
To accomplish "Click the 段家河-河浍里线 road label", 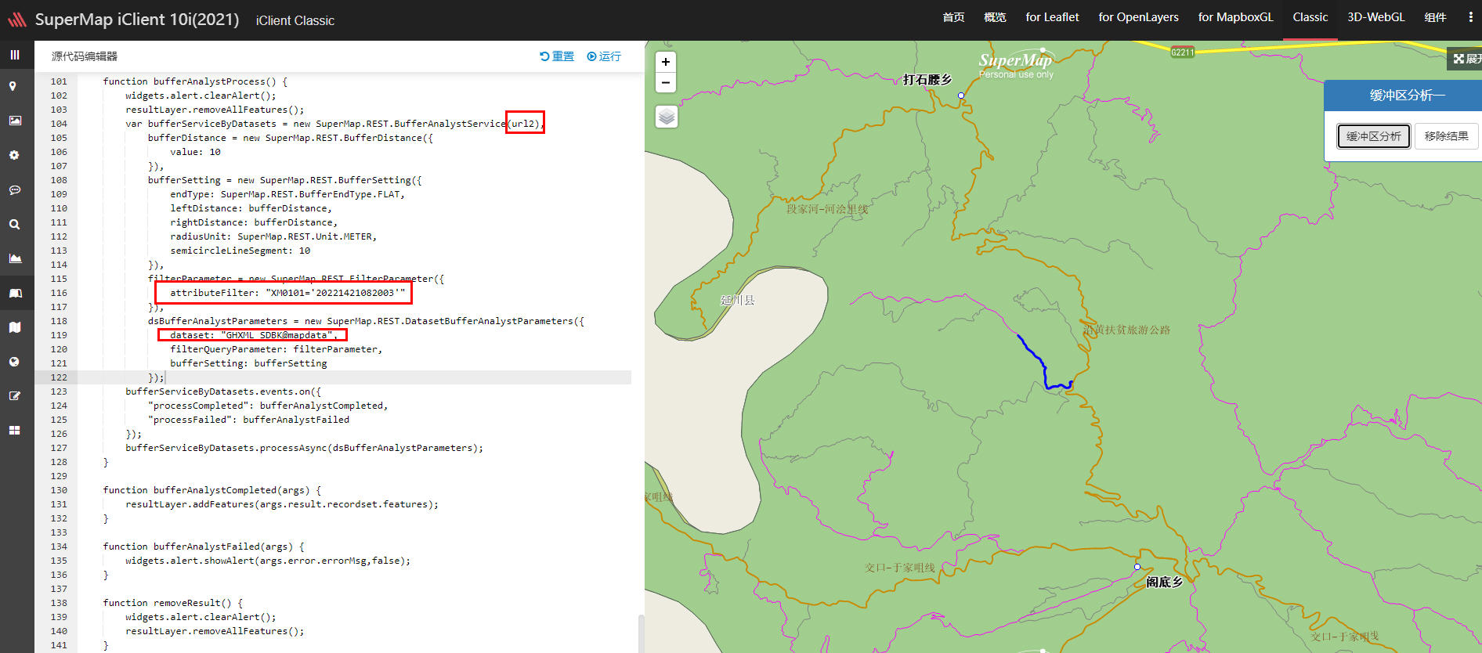I will [x=827, y=209].
